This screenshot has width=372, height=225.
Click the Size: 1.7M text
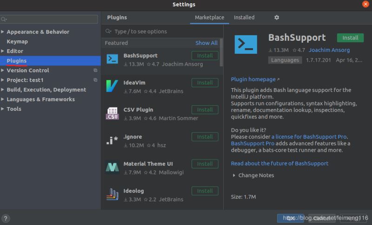click(243, 197)
